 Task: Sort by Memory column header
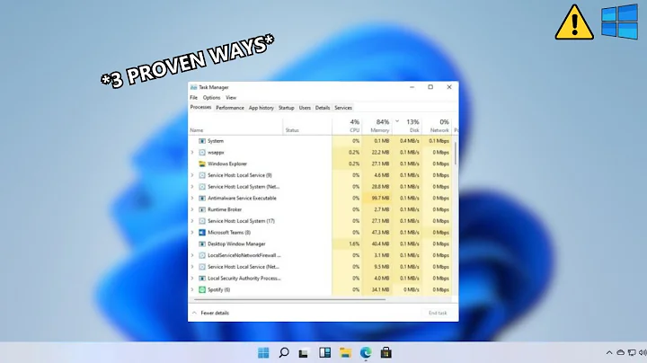point(377,126)
